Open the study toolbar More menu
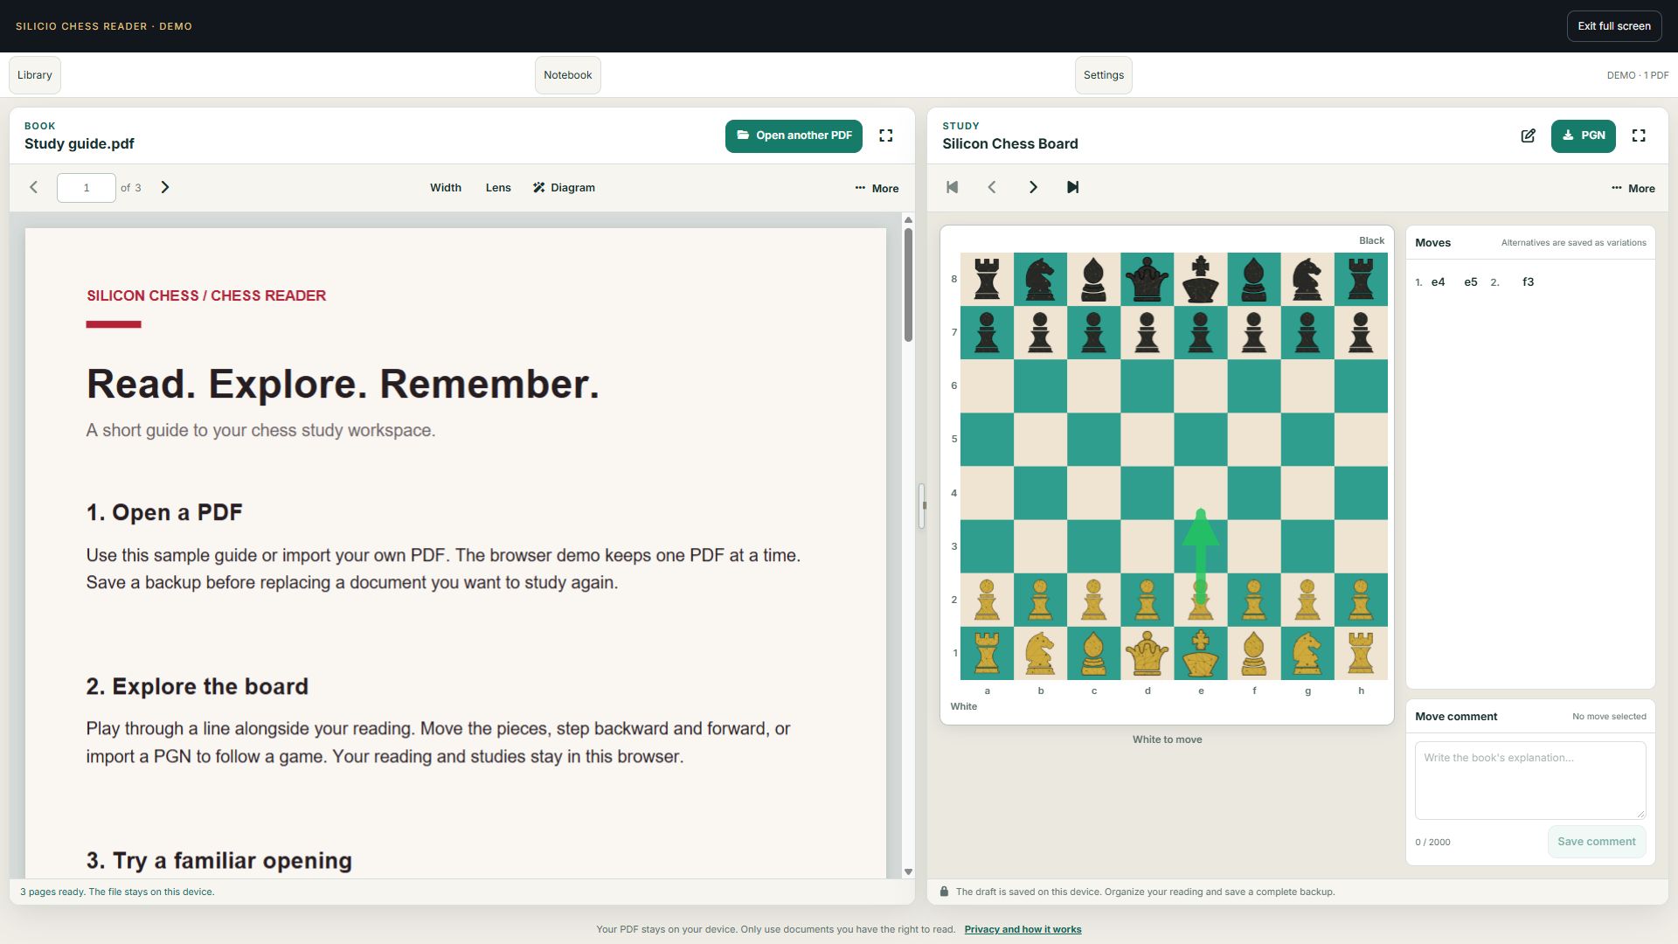1678x944 pixels. 1633,188
